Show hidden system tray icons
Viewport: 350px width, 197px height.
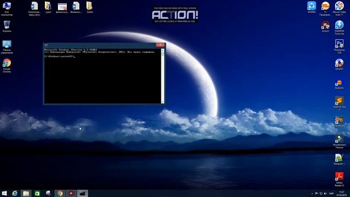point(312,193)
